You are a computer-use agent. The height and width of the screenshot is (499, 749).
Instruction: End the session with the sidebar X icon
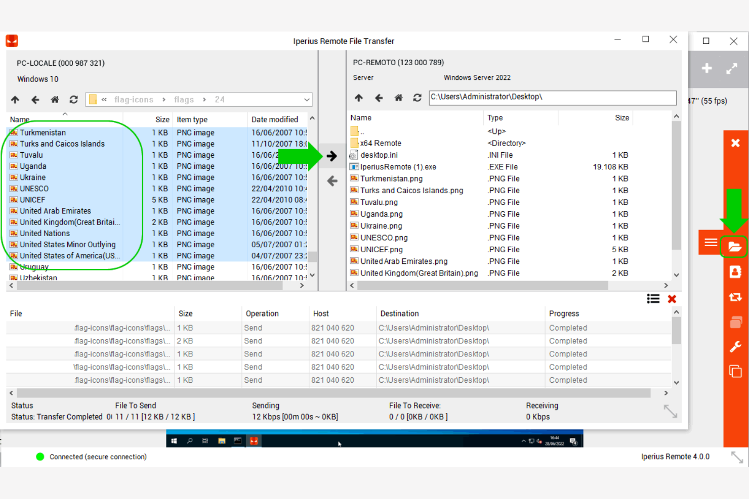734,143
